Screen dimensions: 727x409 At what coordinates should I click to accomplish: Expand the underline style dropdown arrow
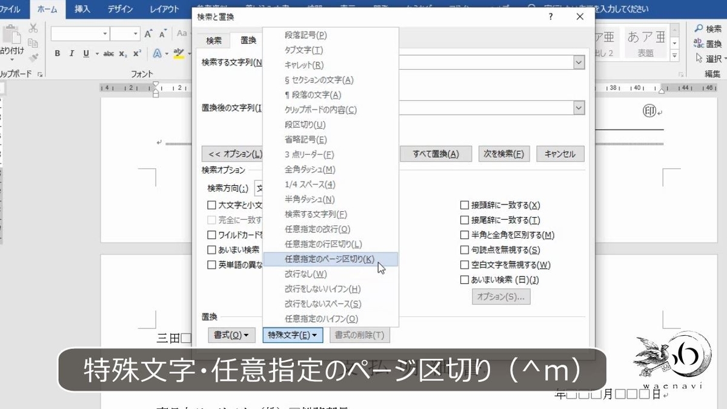96,53
